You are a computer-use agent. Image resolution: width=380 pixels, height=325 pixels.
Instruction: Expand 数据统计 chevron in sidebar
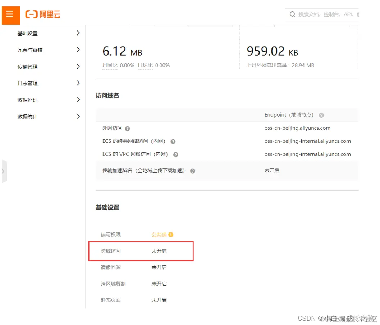pos(78,117)
